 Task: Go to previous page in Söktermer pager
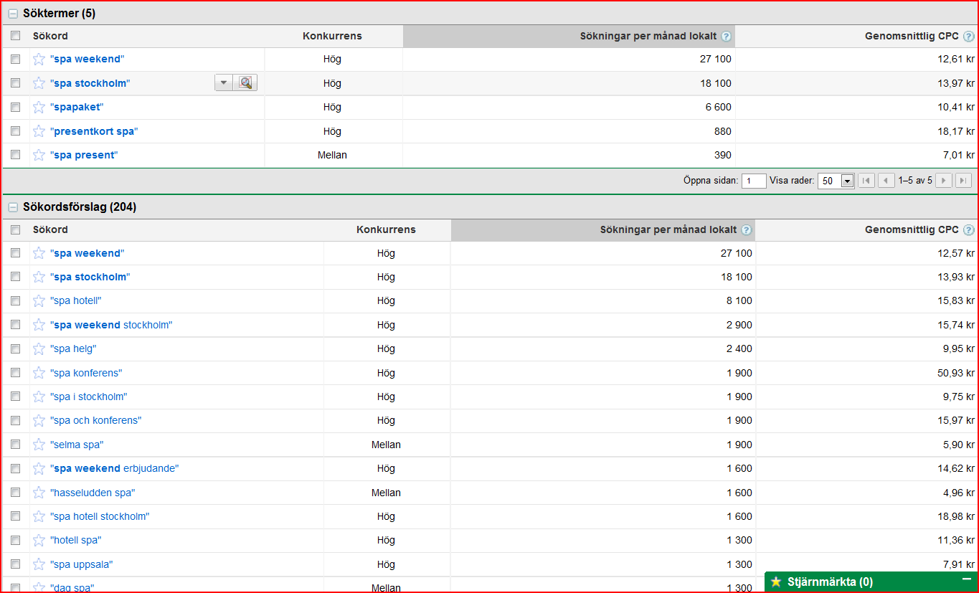click(x=886, y=181)
